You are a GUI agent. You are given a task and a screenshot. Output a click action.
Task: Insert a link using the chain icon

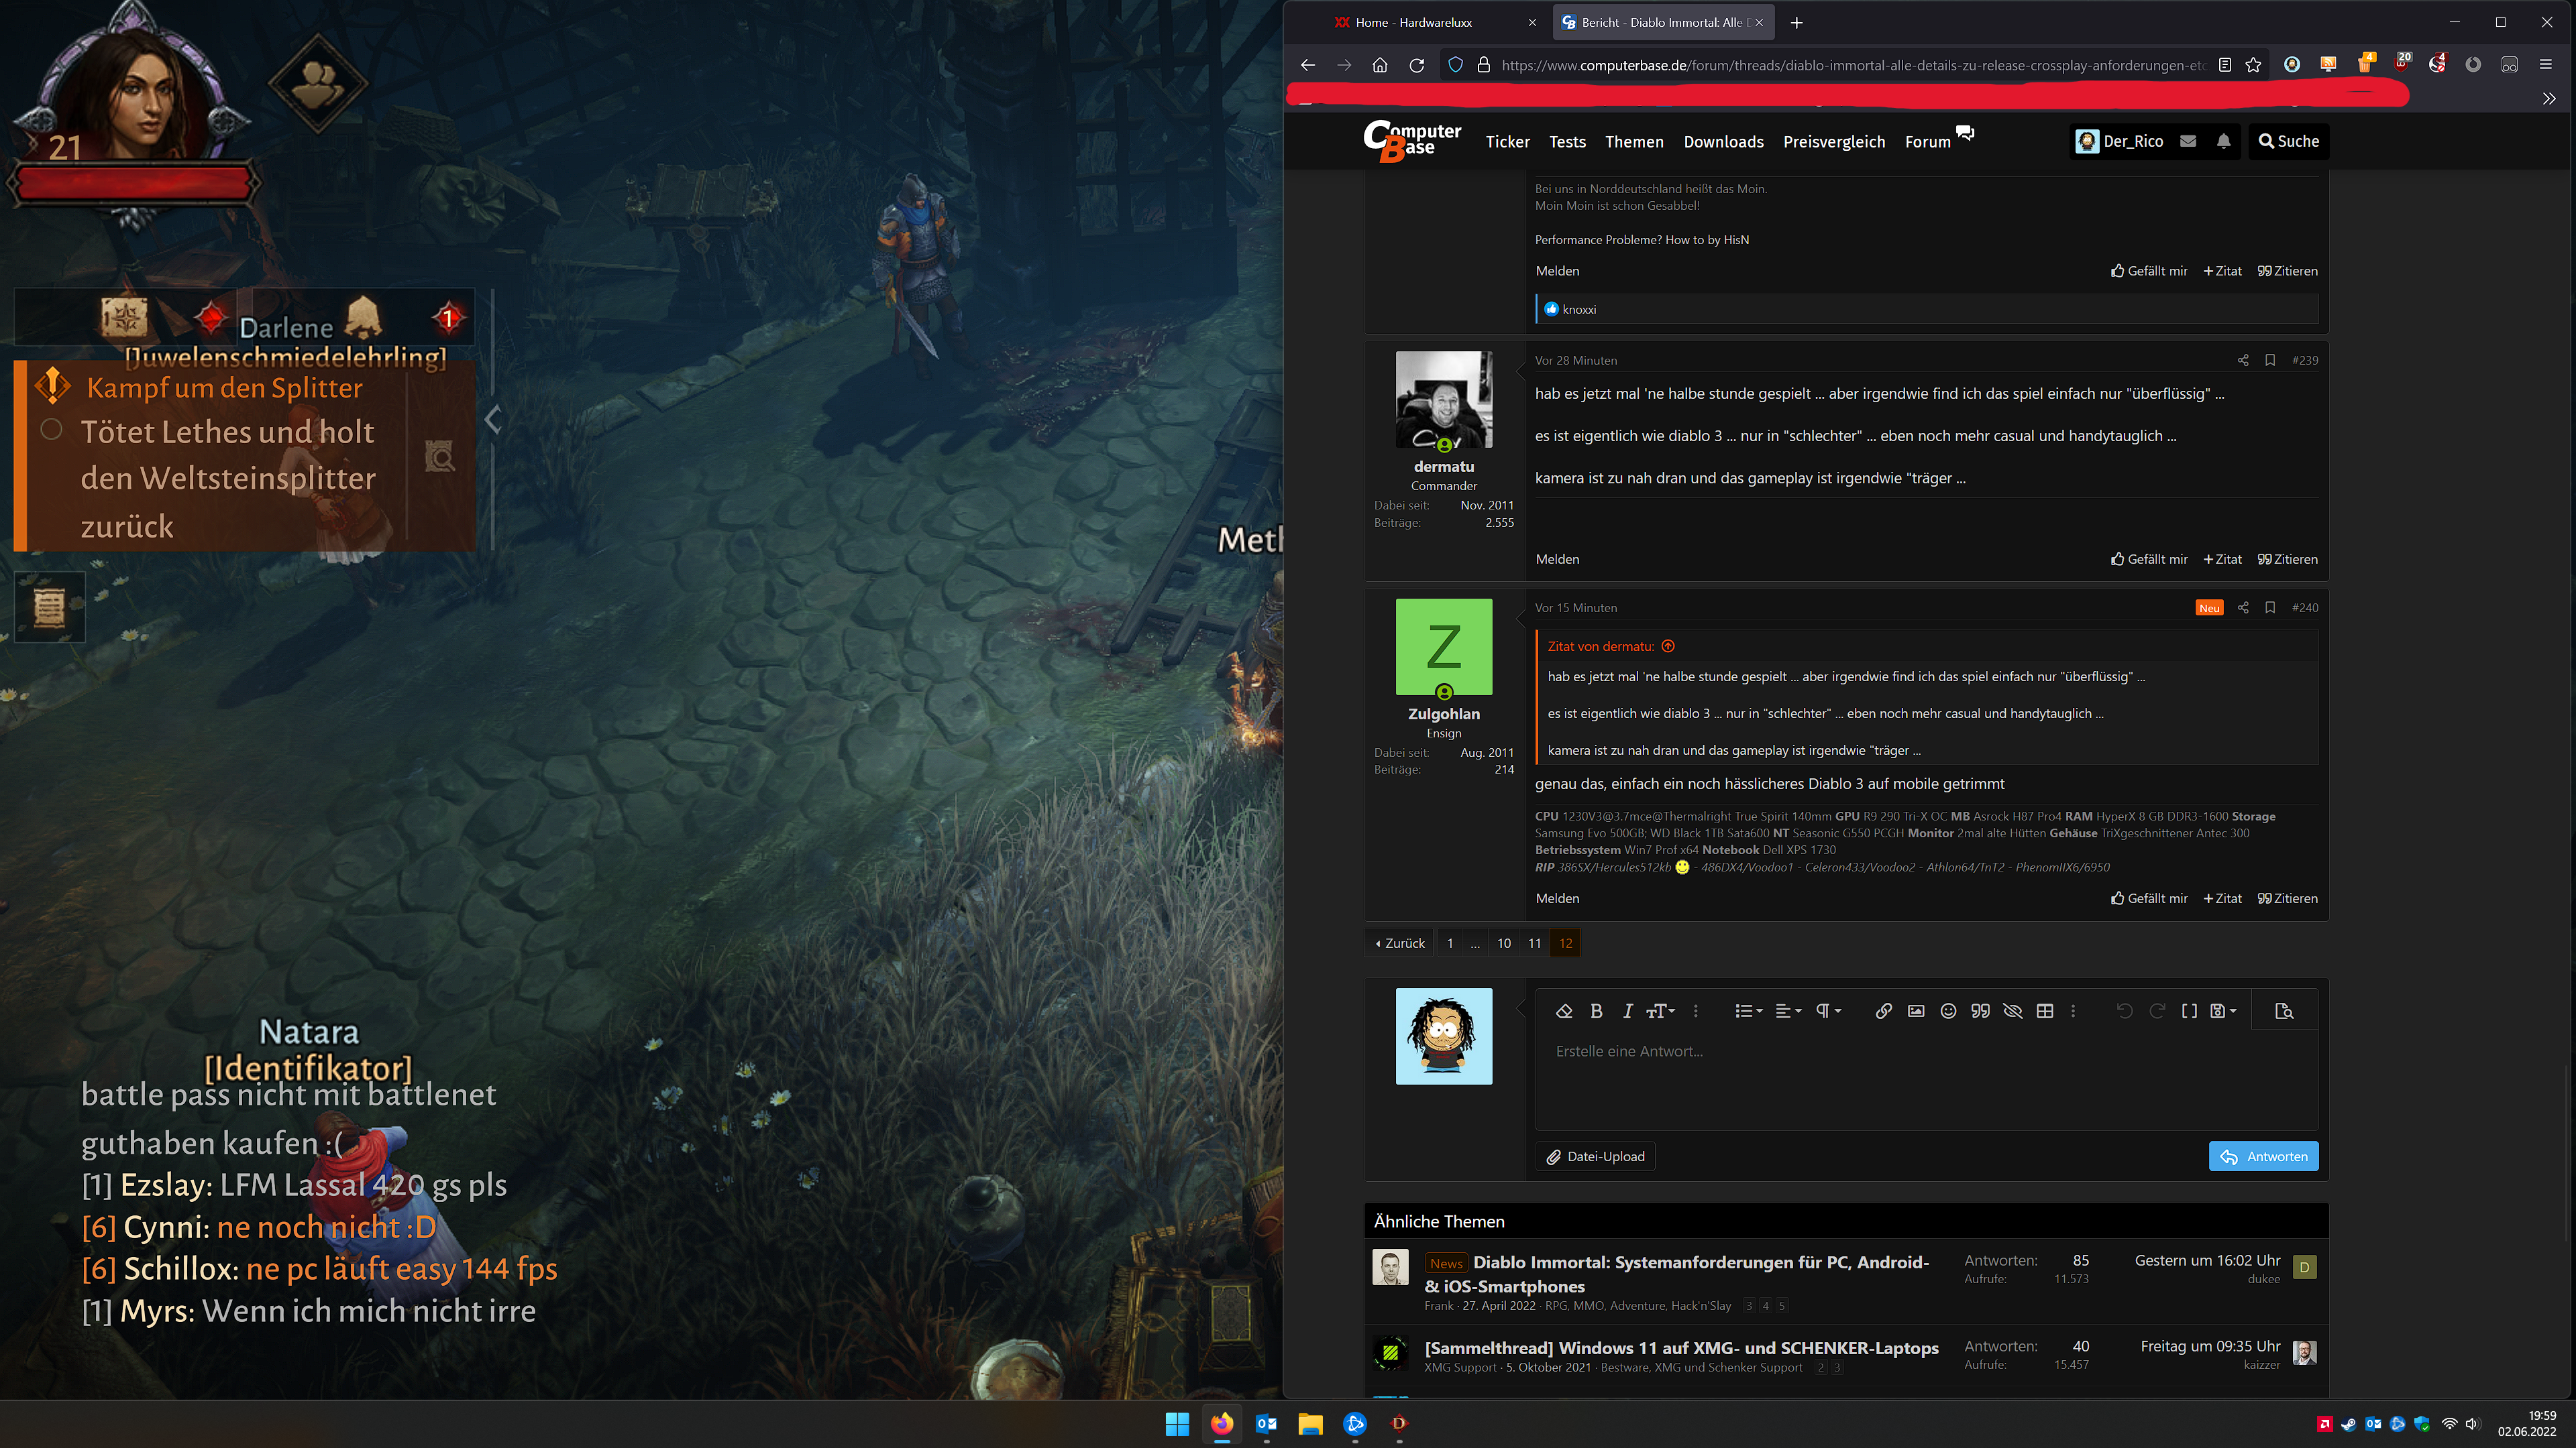1883,1012
